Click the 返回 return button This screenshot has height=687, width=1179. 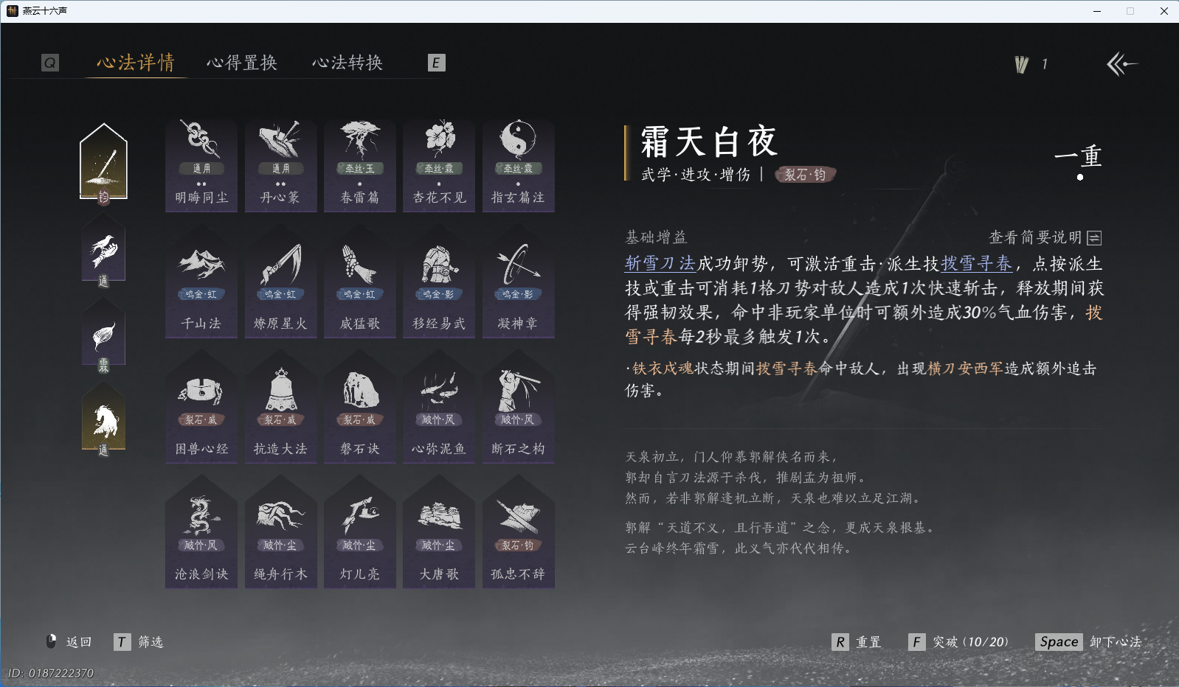coord(69,642)
